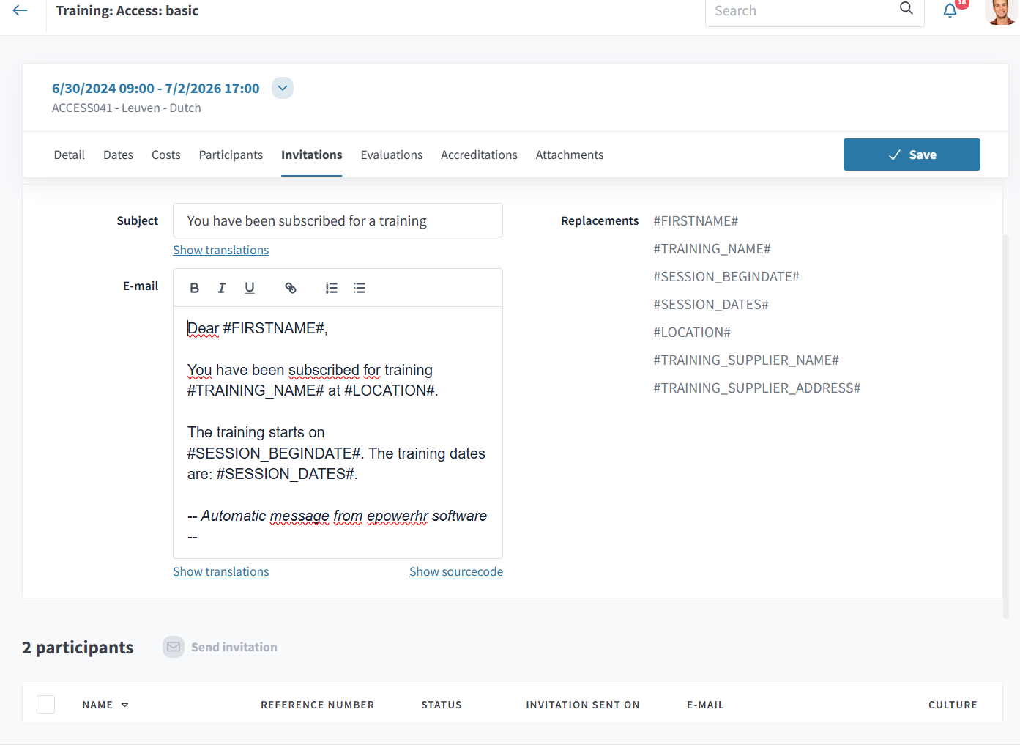Image resolution: width=1020 pixels, height=745 pixels.
Task: Click the page vertical scrollbar
Action: 1006,426
